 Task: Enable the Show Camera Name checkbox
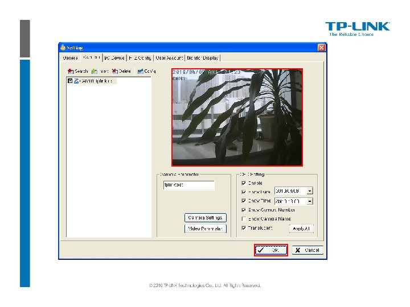click(x=244, y=219)
